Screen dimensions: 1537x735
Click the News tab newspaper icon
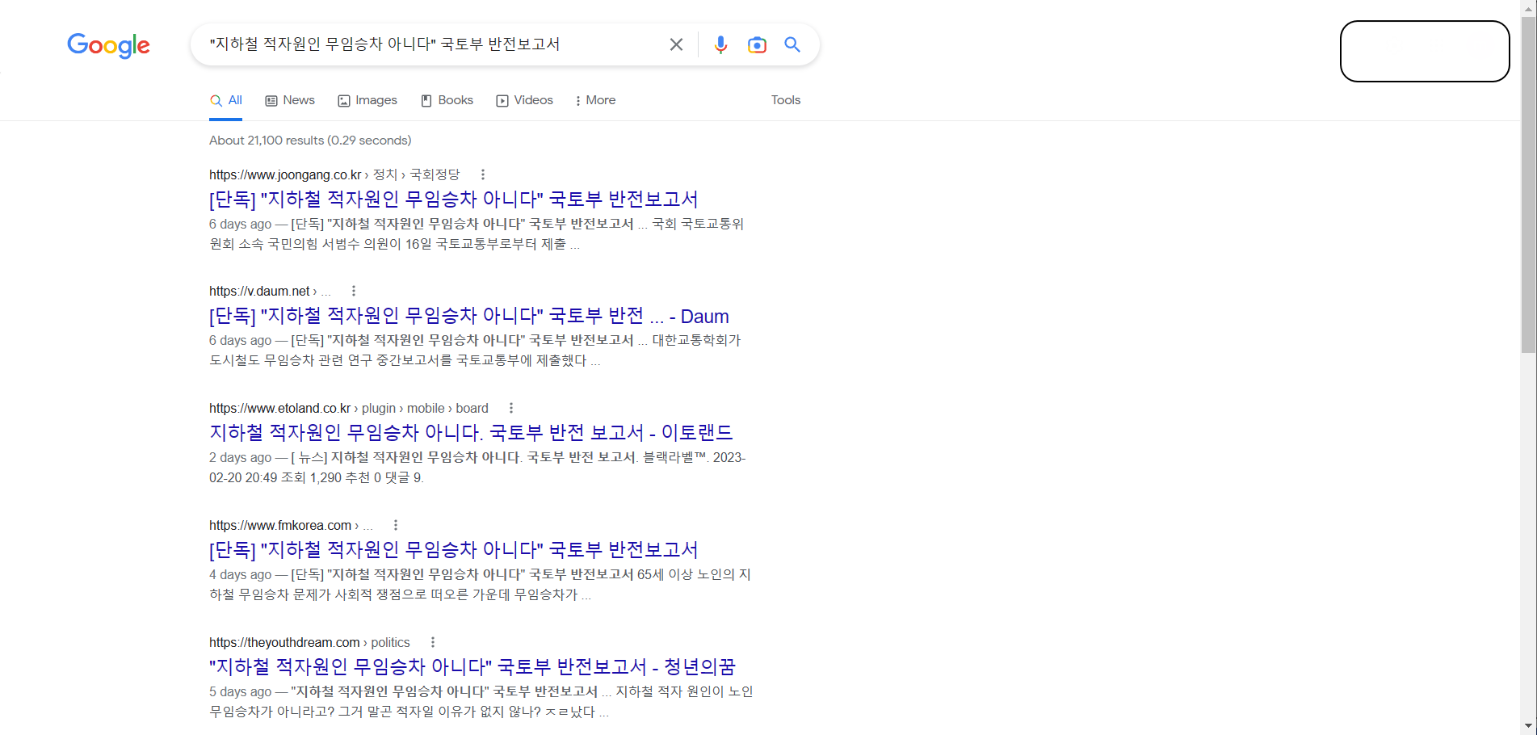(x=271, y=101)
